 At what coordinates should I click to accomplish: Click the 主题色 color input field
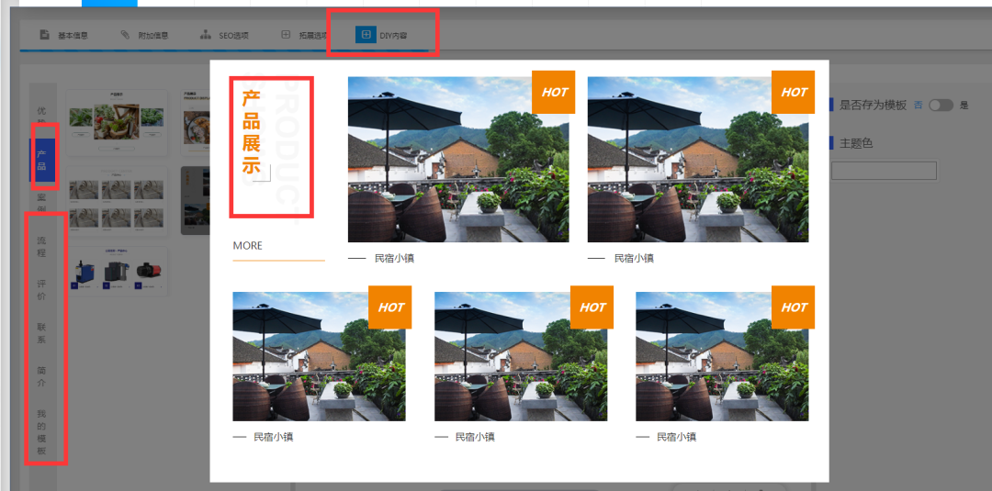(x=883, y=171)
